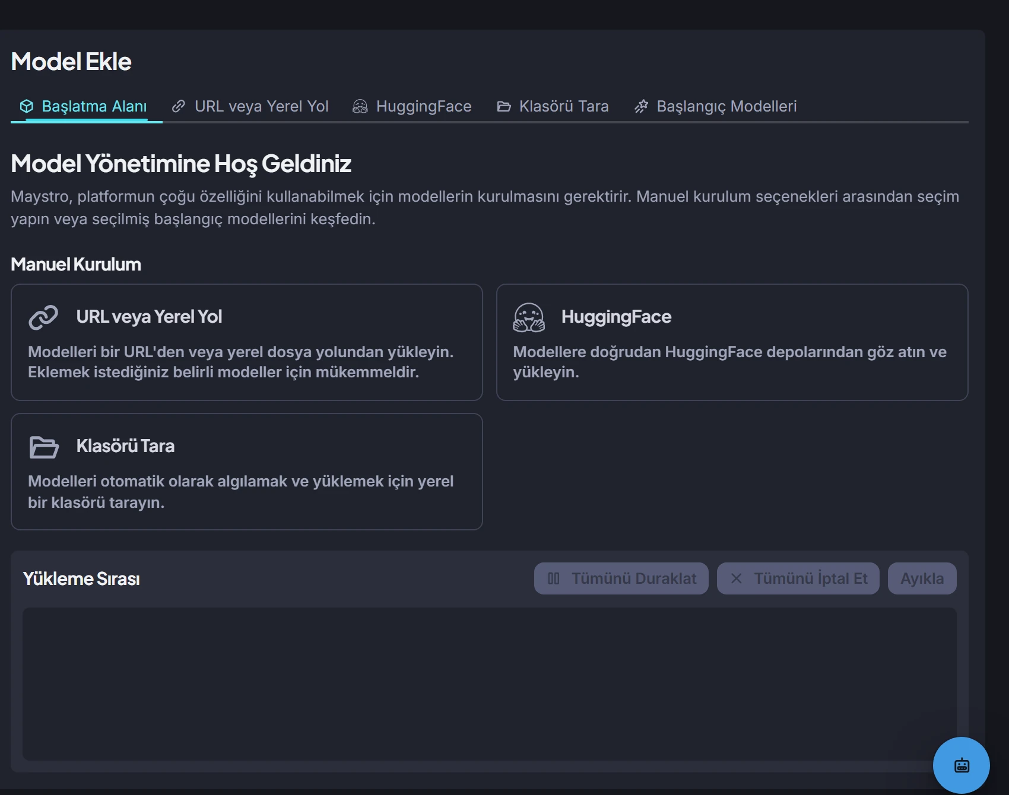The width and height of the screenshot is (1009, 795).
Task: Click the large chain-link icon in URL card
Action: (43, 317)
